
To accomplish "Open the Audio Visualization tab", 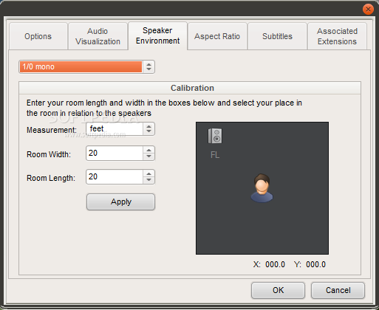I will pos(98,36).
